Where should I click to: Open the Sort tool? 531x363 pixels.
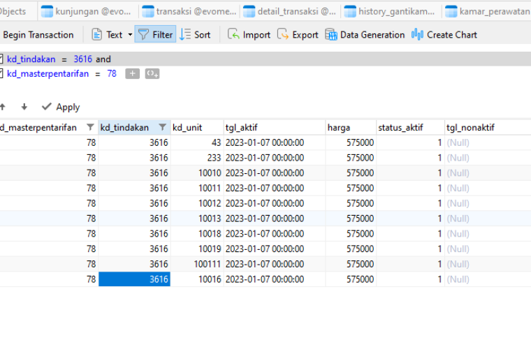[x=195, y=34]
